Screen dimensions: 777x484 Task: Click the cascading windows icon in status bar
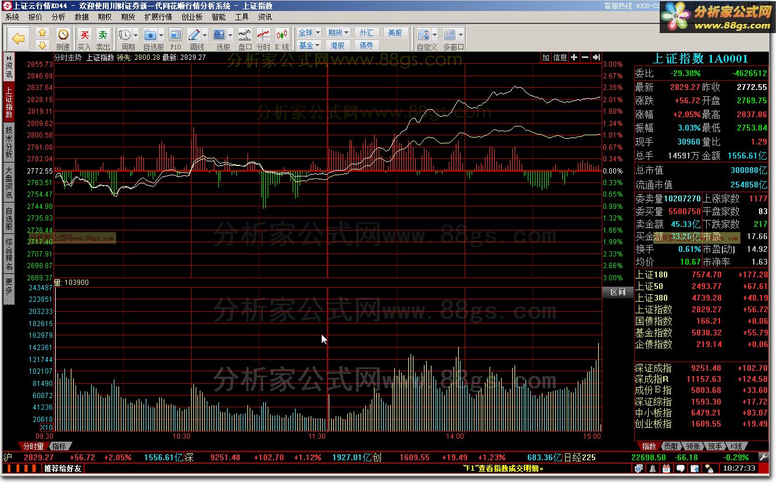pos(639,468)
